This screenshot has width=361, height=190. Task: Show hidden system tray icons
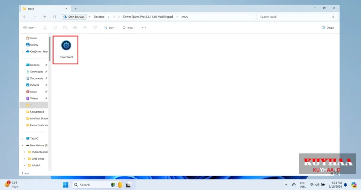[286, 185]
